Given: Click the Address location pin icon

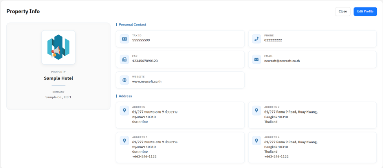Looking at the screenshot, I should pos(125,110).
